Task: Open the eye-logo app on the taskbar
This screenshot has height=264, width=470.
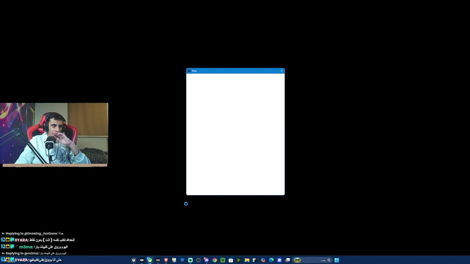Action: pos(142,260)
